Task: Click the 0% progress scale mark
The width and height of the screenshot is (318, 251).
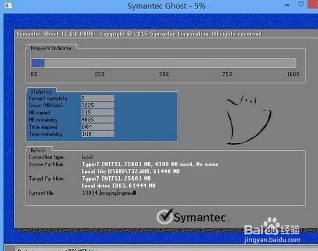Action: pos(34,74)
